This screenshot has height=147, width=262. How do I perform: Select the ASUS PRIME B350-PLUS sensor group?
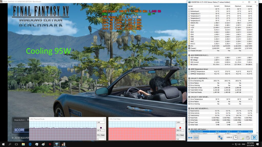220,55
